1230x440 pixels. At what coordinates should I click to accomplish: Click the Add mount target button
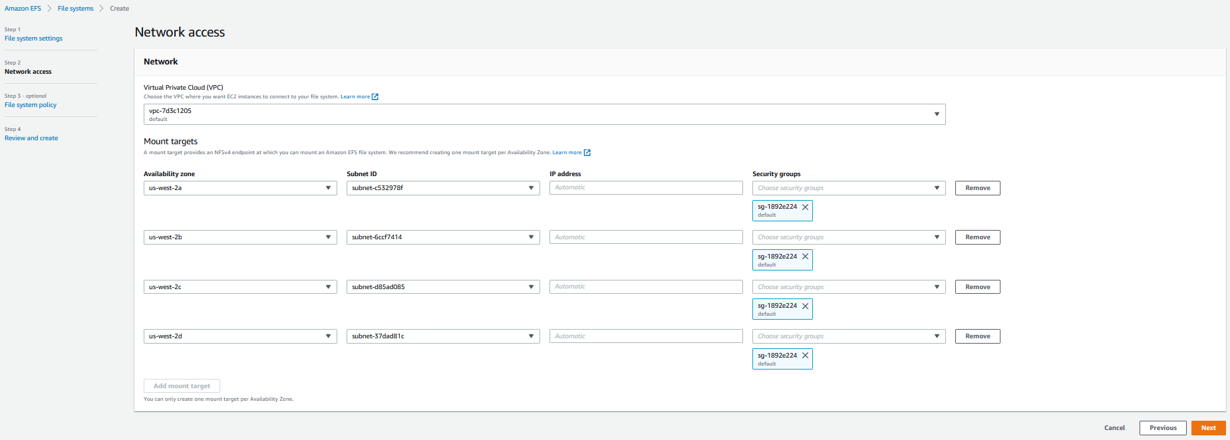coord(182,386)
